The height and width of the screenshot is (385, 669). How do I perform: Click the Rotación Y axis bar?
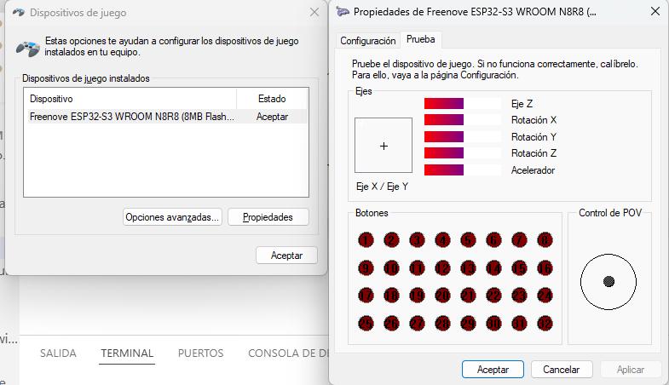tap(463, 137)
